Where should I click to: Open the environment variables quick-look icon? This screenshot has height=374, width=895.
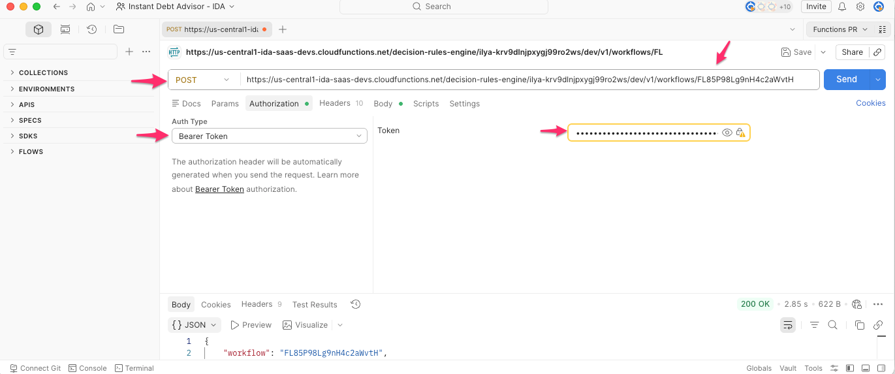[883, 29]
